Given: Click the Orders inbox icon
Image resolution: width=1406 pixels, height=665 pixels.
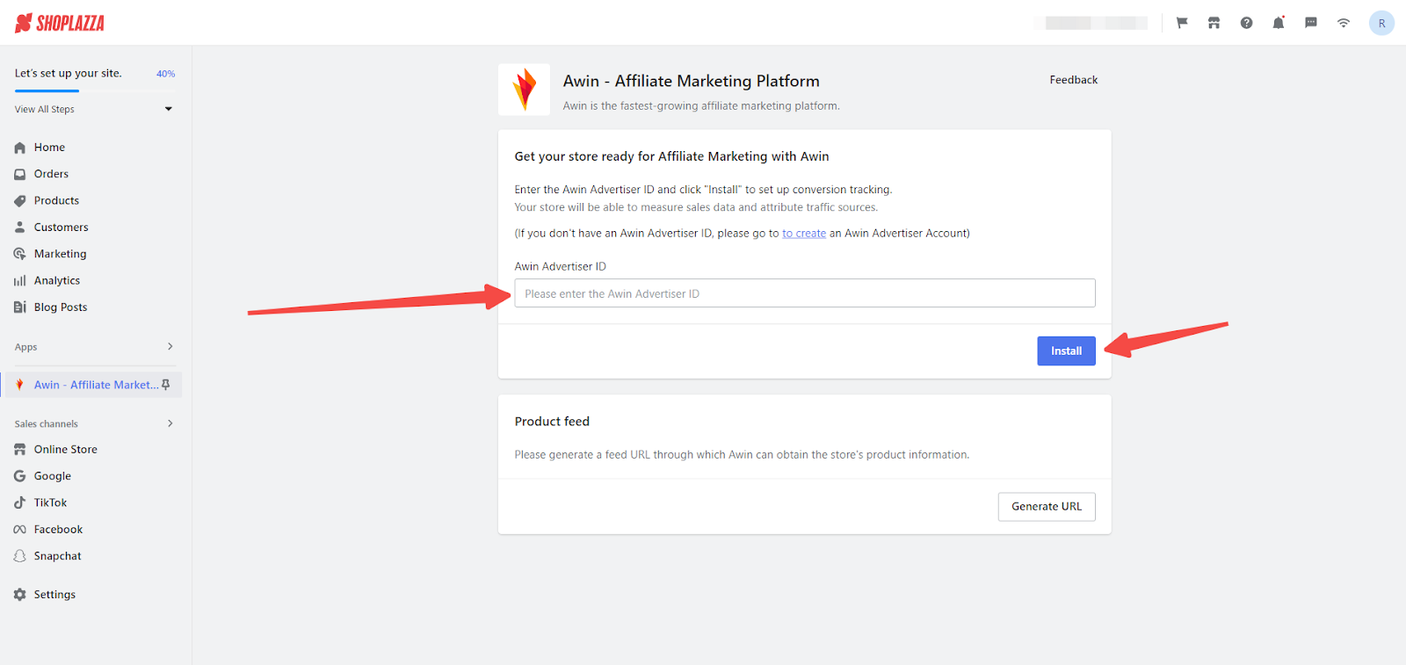Looking at the screenshot, I should click(x=20, y=174).
